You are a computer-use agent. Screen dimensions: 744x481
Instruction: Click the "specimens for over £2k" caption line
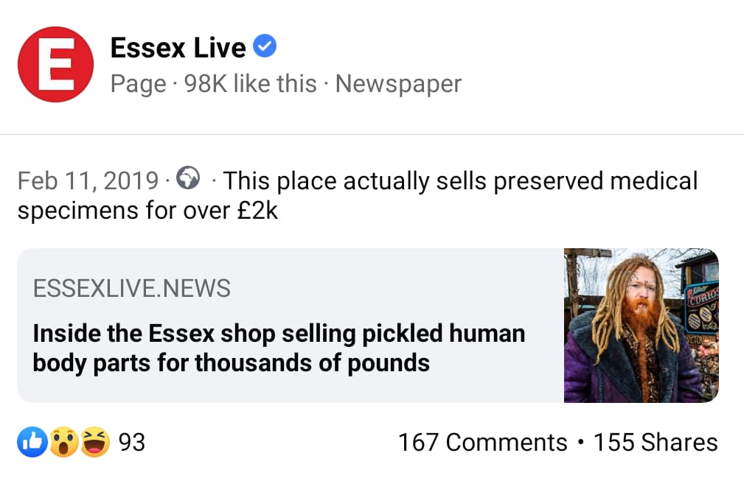click(147, 211)
